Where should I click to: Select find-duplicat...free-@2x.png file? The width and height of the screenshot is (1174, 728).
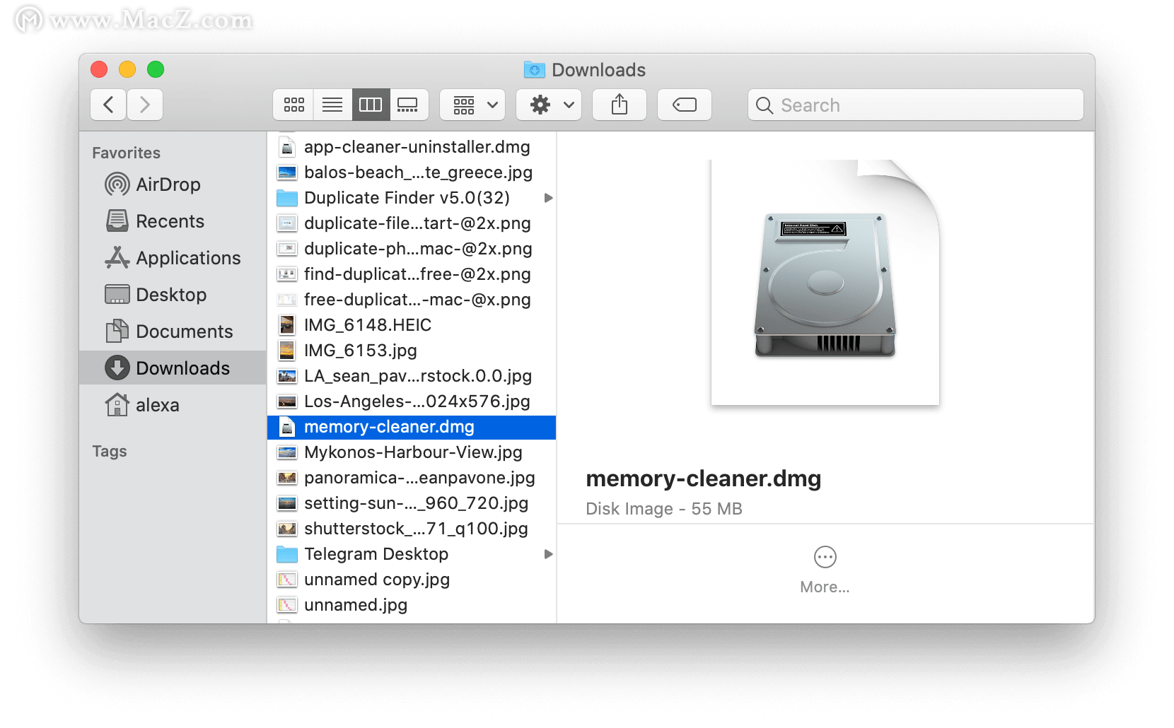[412, 274]
